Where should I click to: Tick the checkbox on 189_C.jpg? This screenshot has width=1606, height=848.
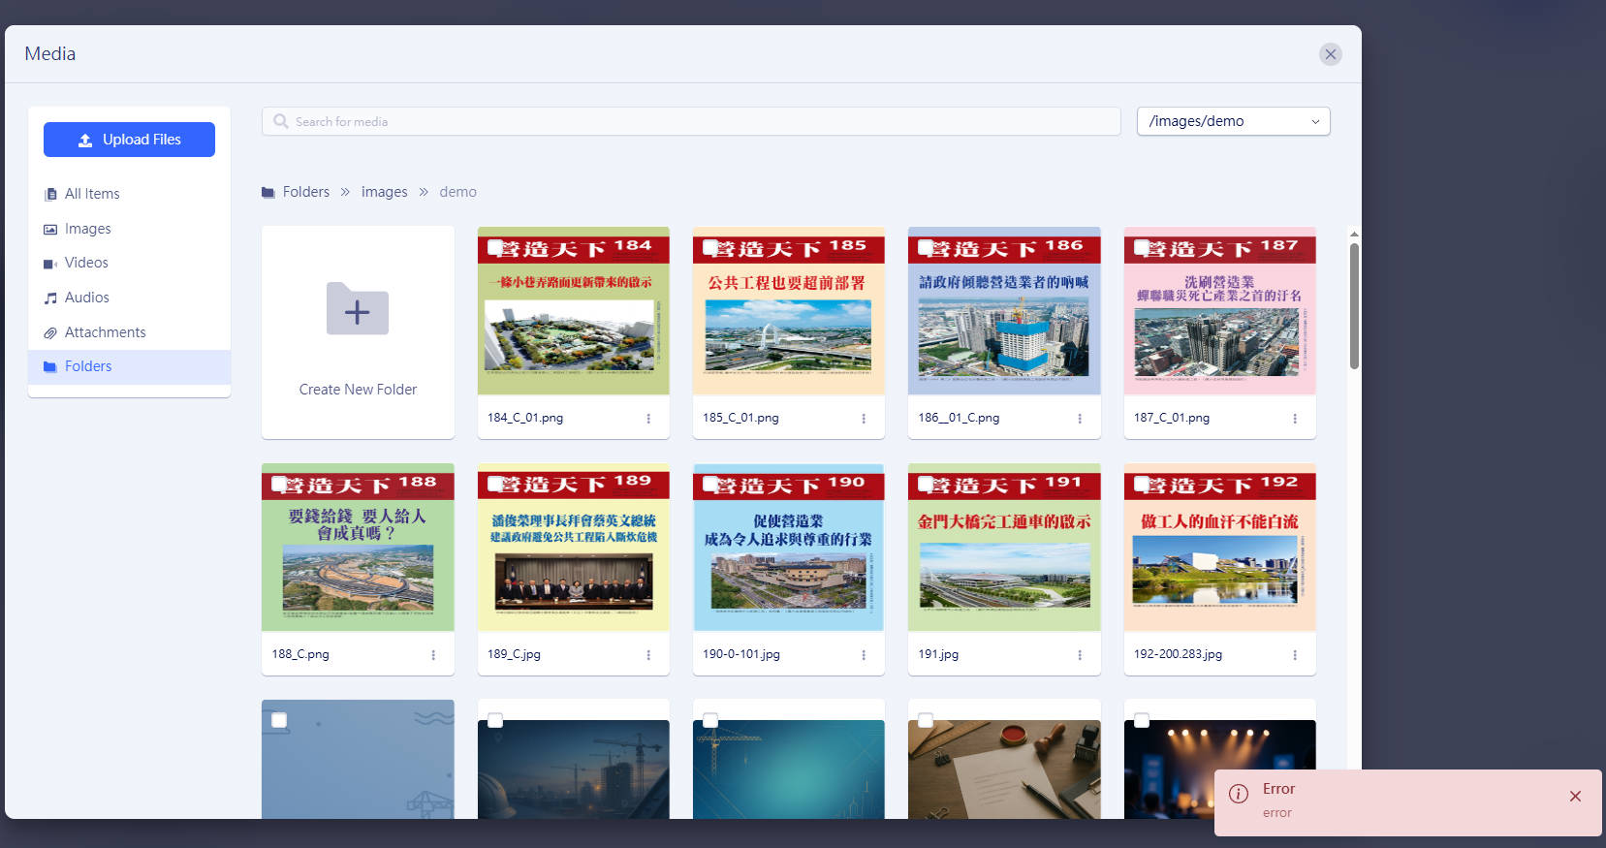[495, 484]
